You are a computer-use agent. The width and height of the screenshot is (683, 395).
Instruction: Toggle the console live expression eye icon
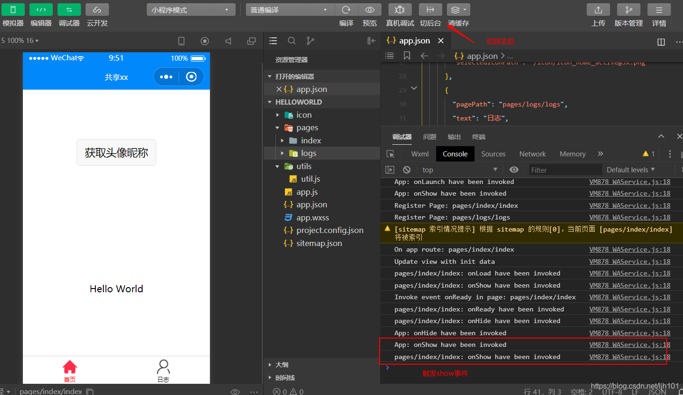point(514,170)
